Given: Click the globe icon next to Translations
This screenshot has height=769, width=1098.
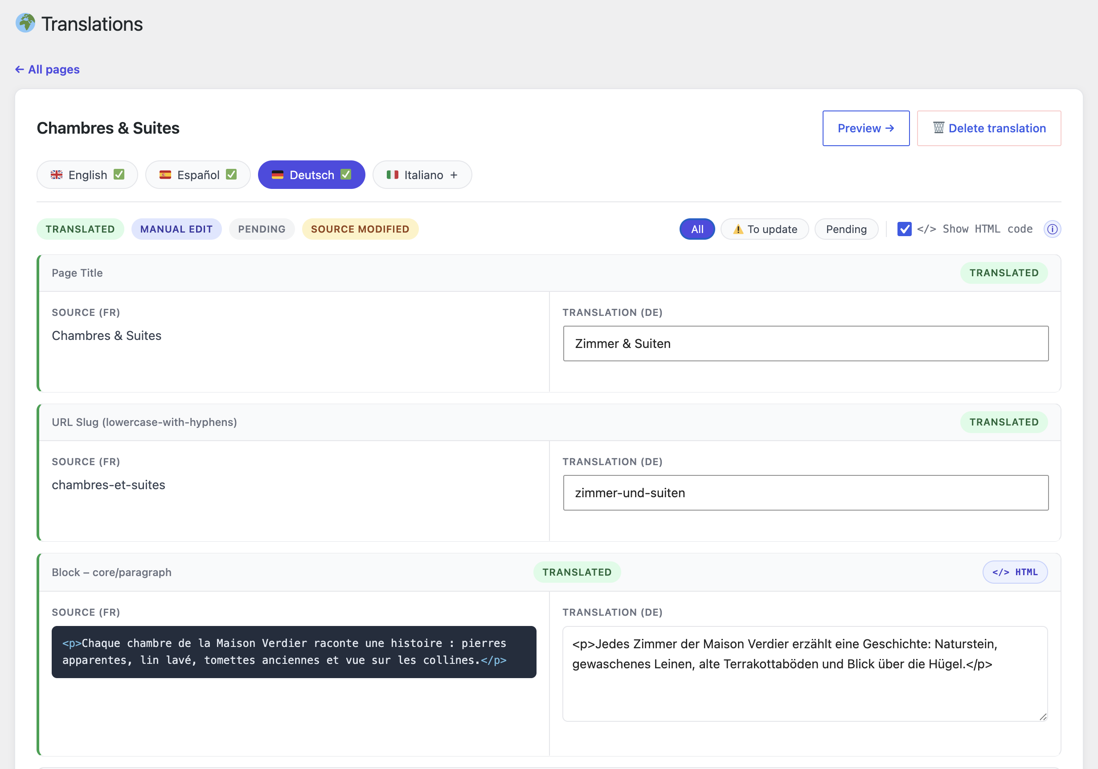Looking at the screenshot, I should coord(25,24).
